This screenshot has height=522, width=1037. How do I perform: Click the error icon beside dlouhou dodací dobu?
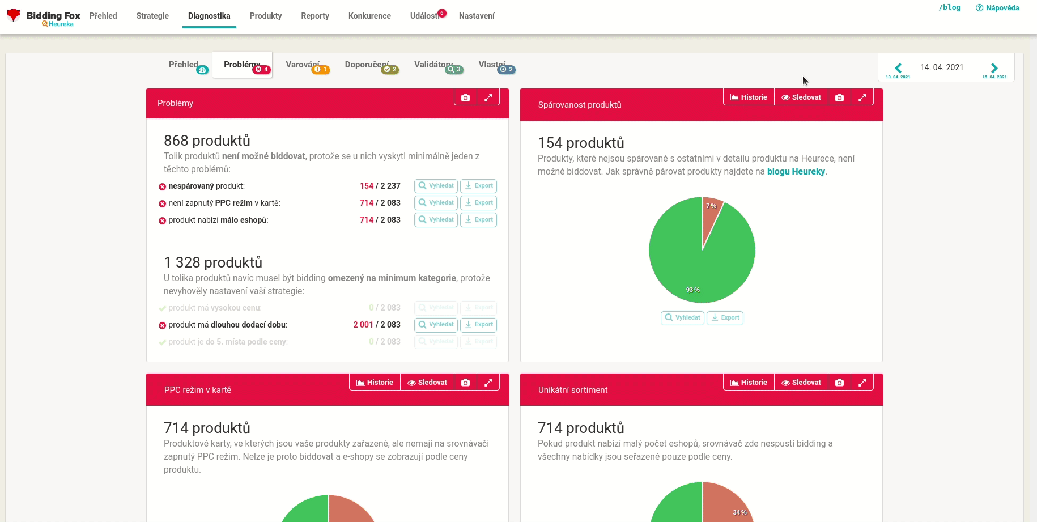162,325
